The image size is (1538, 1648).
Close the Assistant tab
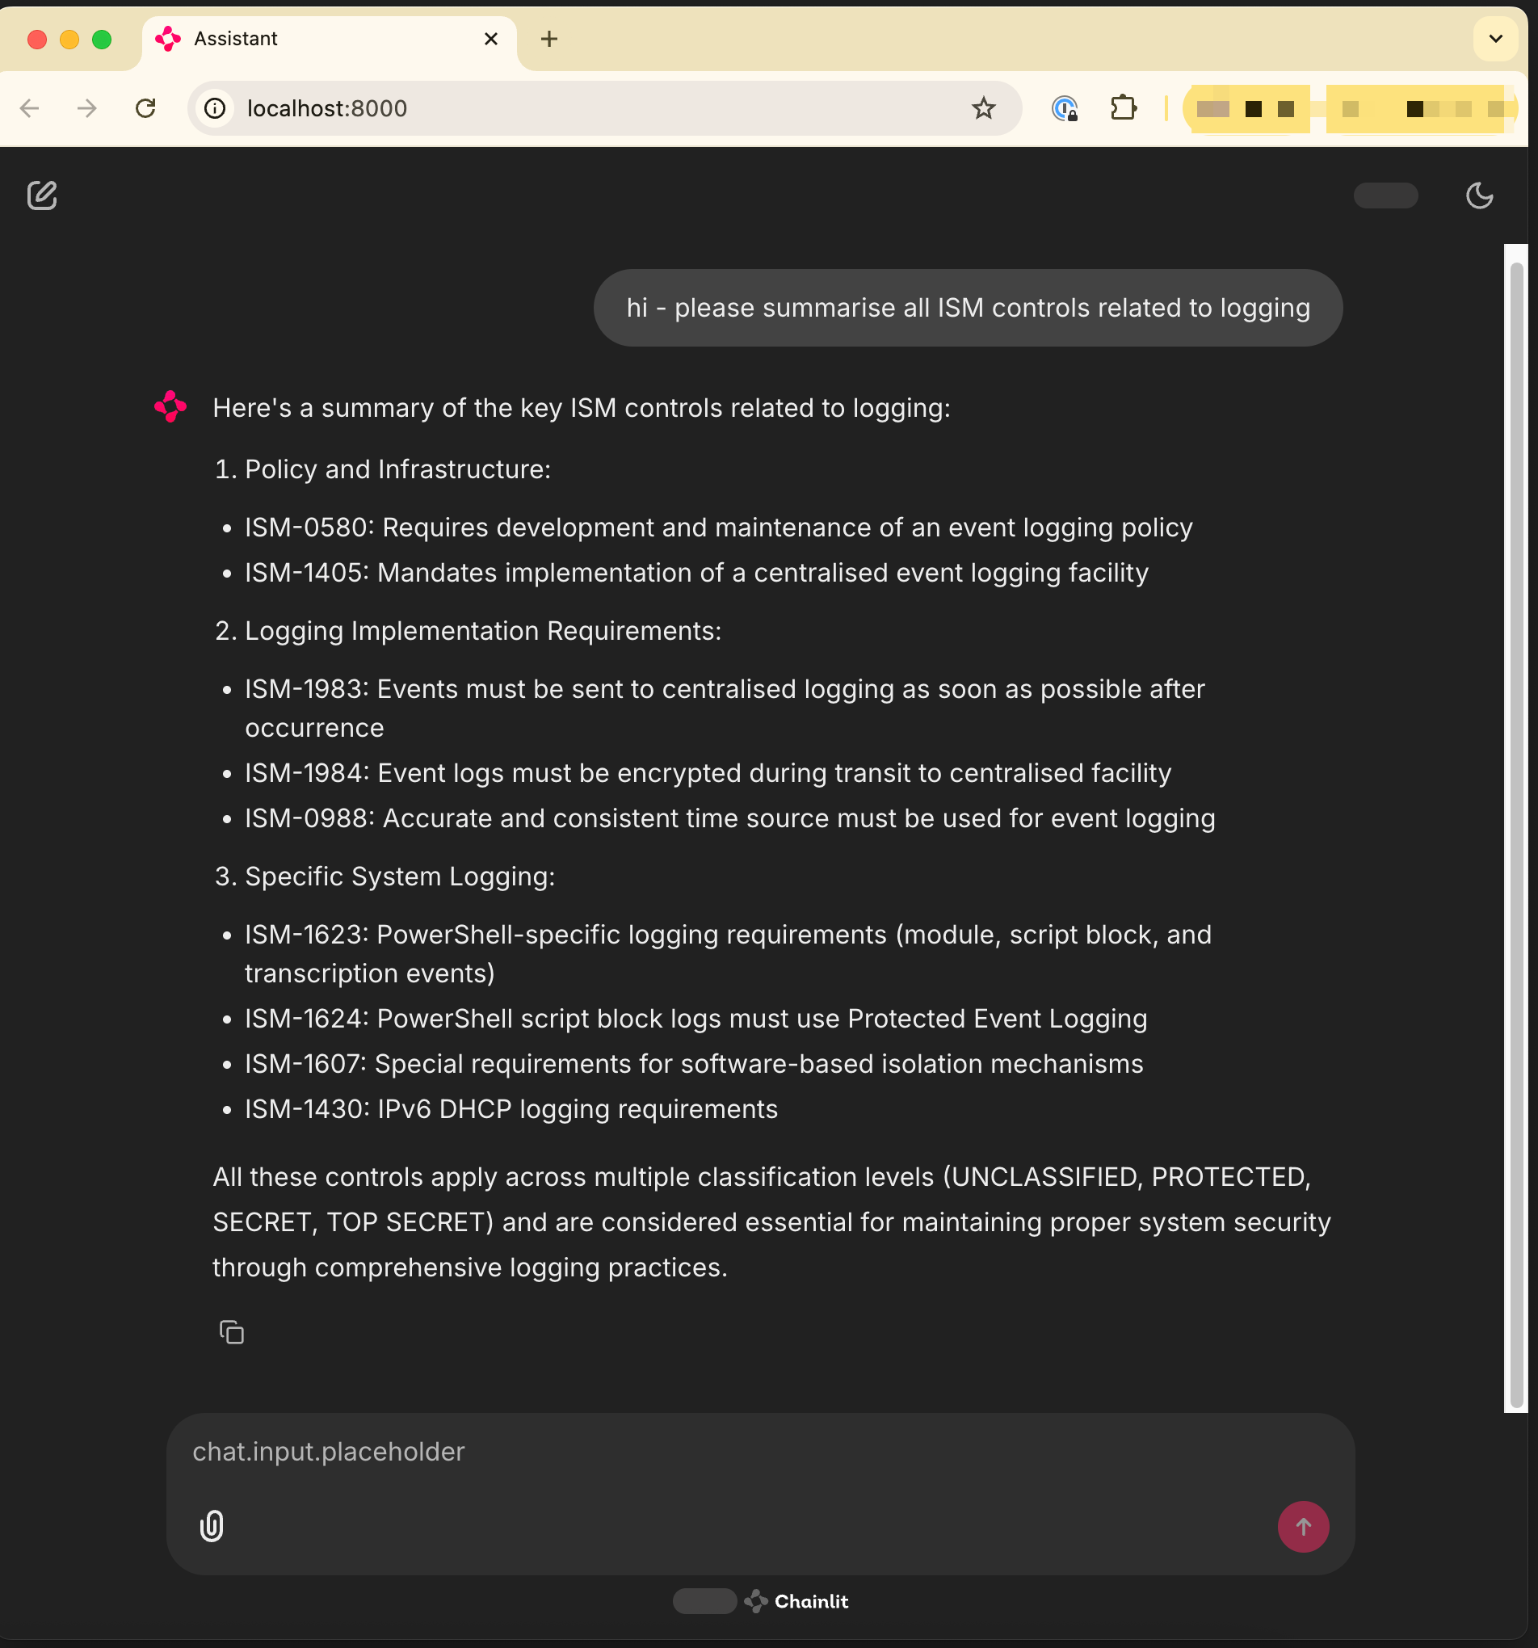(x=491, y=39)
